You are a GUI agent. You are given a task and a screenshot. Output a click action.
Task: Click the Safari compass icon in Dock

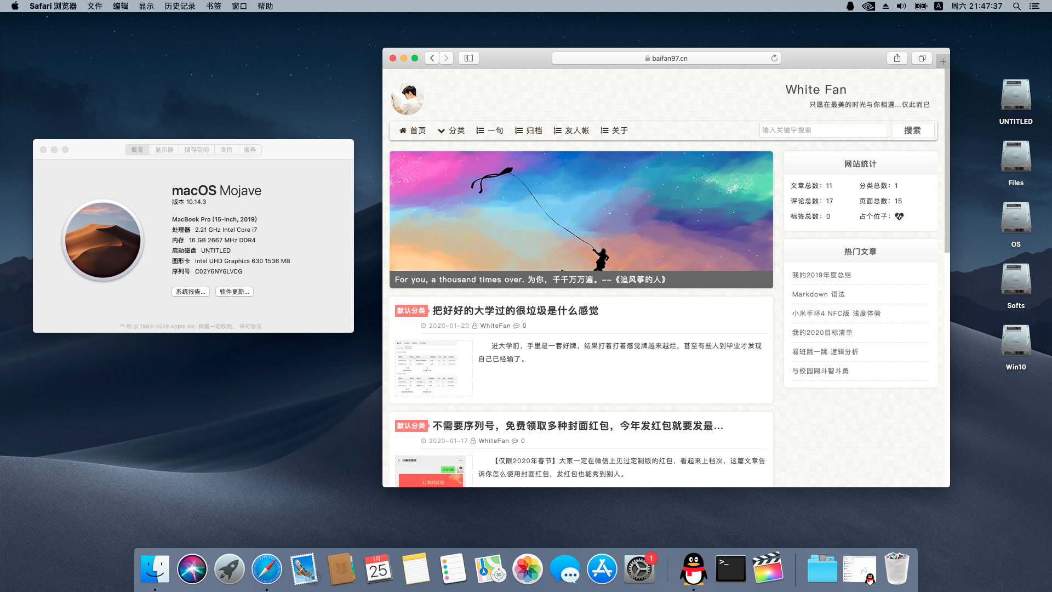click(267, 569)
